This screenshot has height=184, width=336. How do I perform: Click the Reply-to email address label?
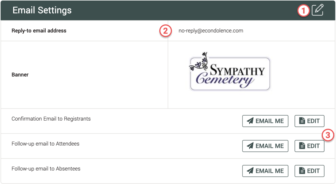39,31
